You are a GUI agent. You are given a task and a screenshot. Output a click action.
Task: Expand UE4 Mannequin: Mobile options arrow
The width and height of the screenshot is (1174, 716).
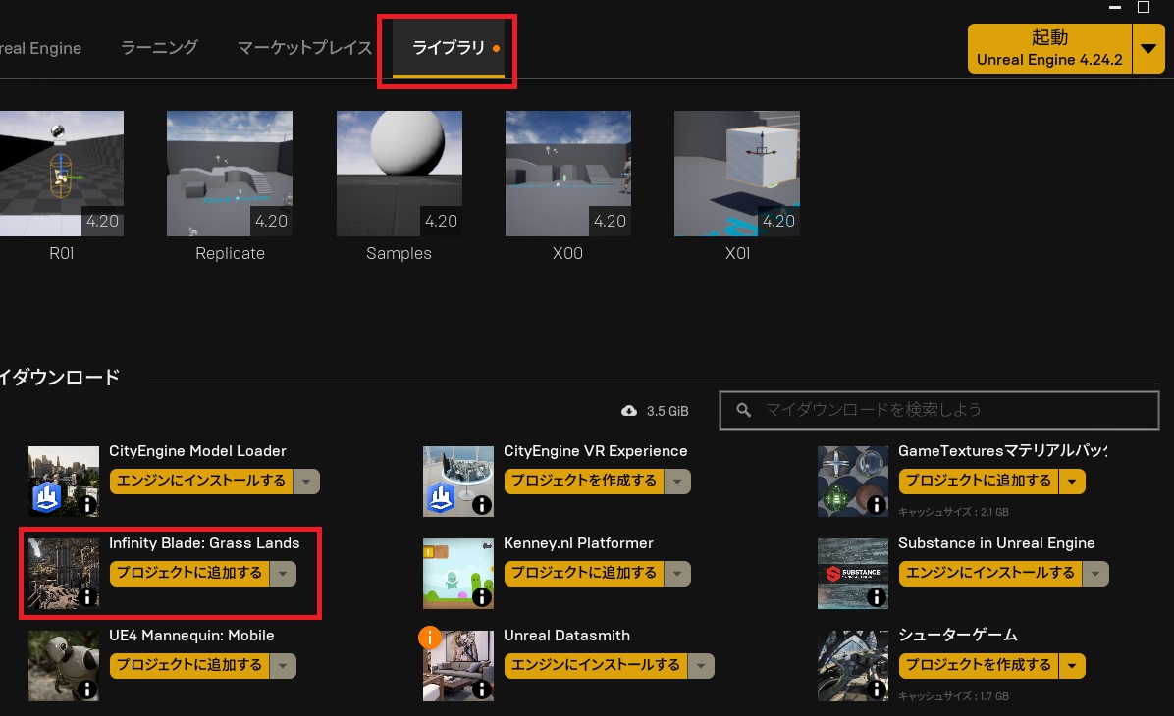[283, 665]
